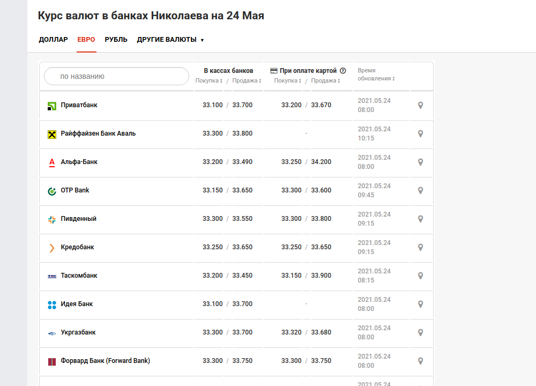
Task: Switch to the РУБЛЬ tab
Action: coord(116,40)
